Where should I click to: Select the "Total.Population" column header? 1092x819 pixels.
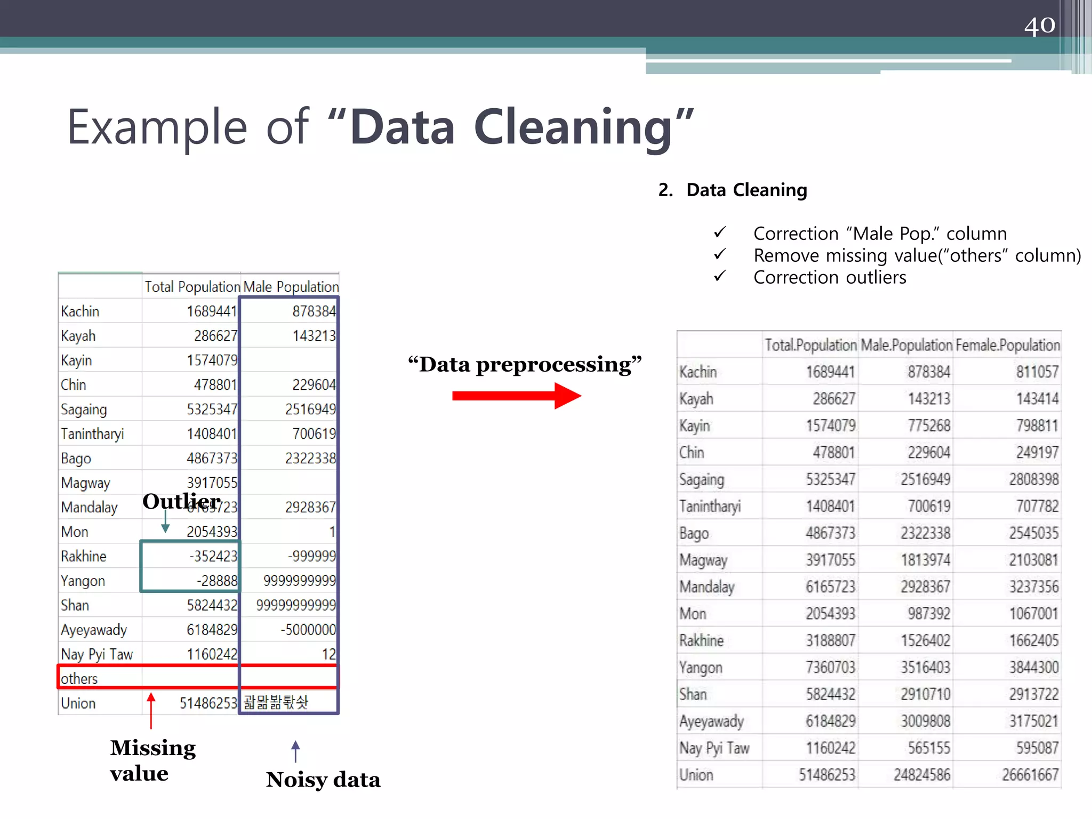(x=810, y=345)
